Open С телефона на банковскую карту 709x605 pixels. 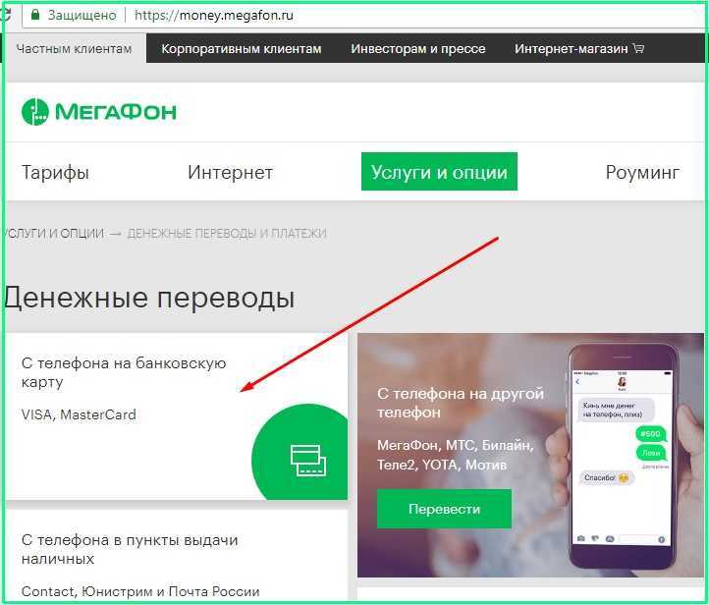124,372
